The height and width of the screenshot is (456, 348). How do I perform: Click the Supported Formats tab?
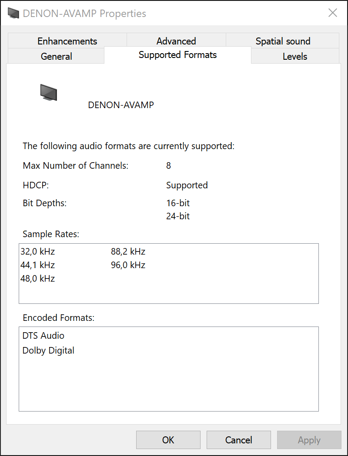point(177,55)
